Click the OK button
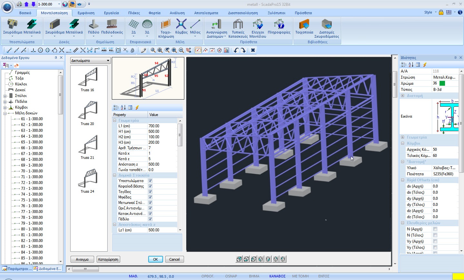Viewport: 464px width, 280px height. tap(155, 259)
